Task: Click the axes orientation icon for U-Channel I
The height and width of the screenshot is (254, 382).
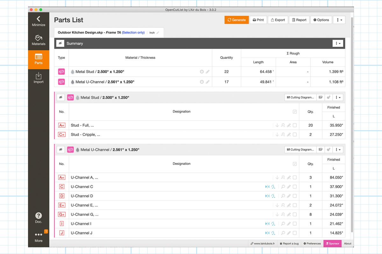Action: point(273,224)
